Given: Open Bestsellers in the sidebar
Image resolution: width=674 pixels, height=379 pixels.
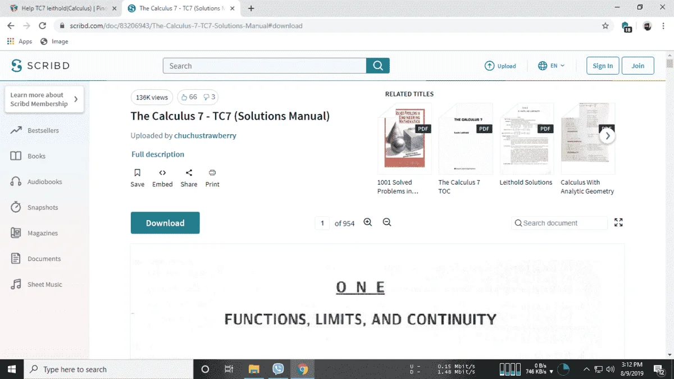Looking at the screenshot, I should click(35, 130).
